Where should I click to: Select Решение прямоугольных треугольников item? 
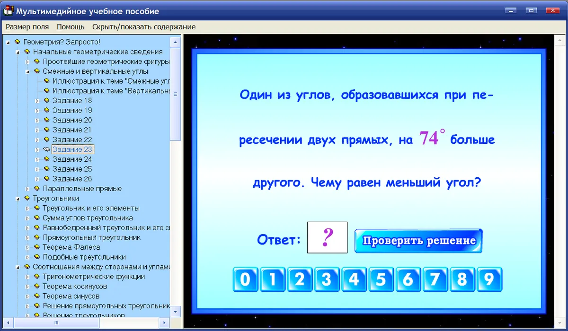tap(106, 306)
